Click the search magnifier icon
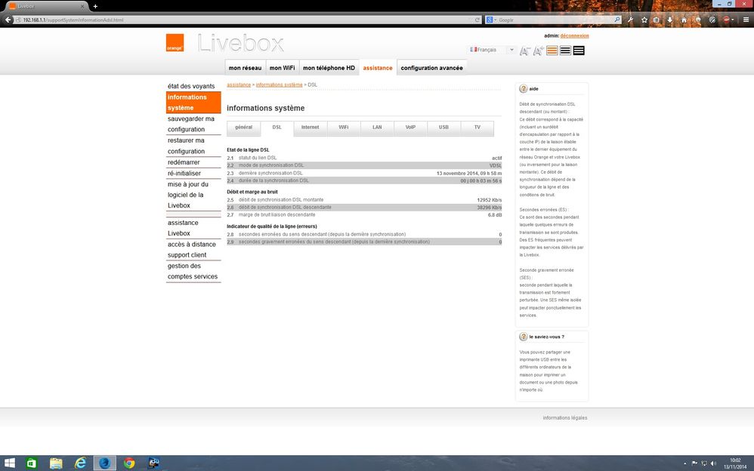The width and height of the screenshot is (754, 471). coord(617,20)
